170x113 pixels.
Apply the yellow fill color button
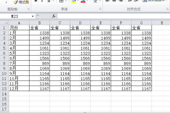(x=74, y=1)
